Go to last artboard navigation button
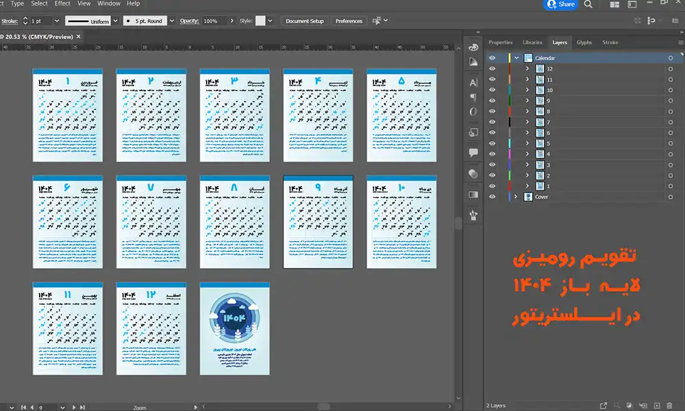685x411 pixels. 82,407
